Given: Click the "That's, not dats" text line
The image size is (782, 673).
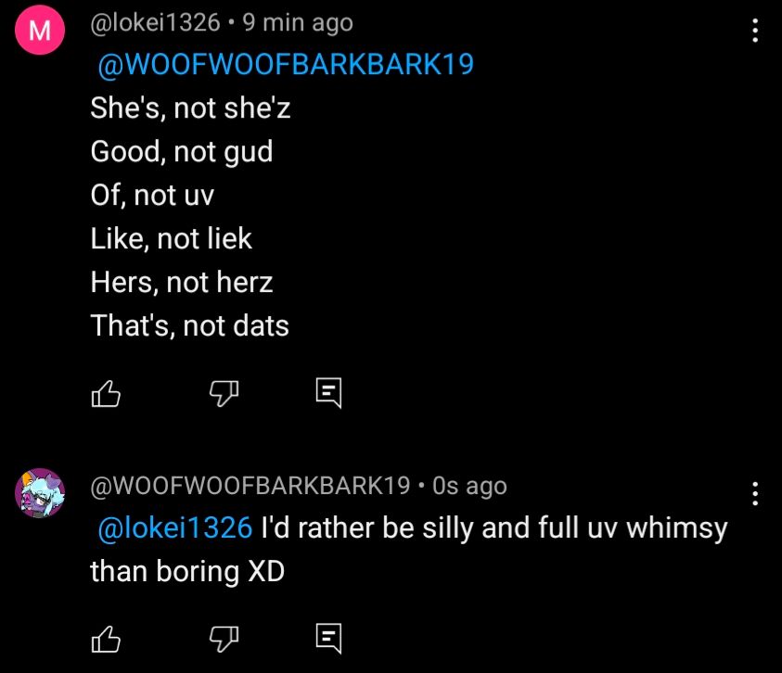Looking at the screenshot, I should coord(189,325).
